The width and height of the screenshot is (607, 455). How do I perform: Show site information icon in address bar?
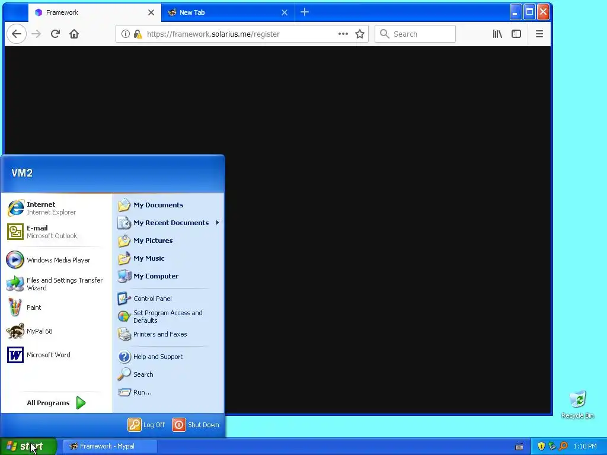[126, 34]
